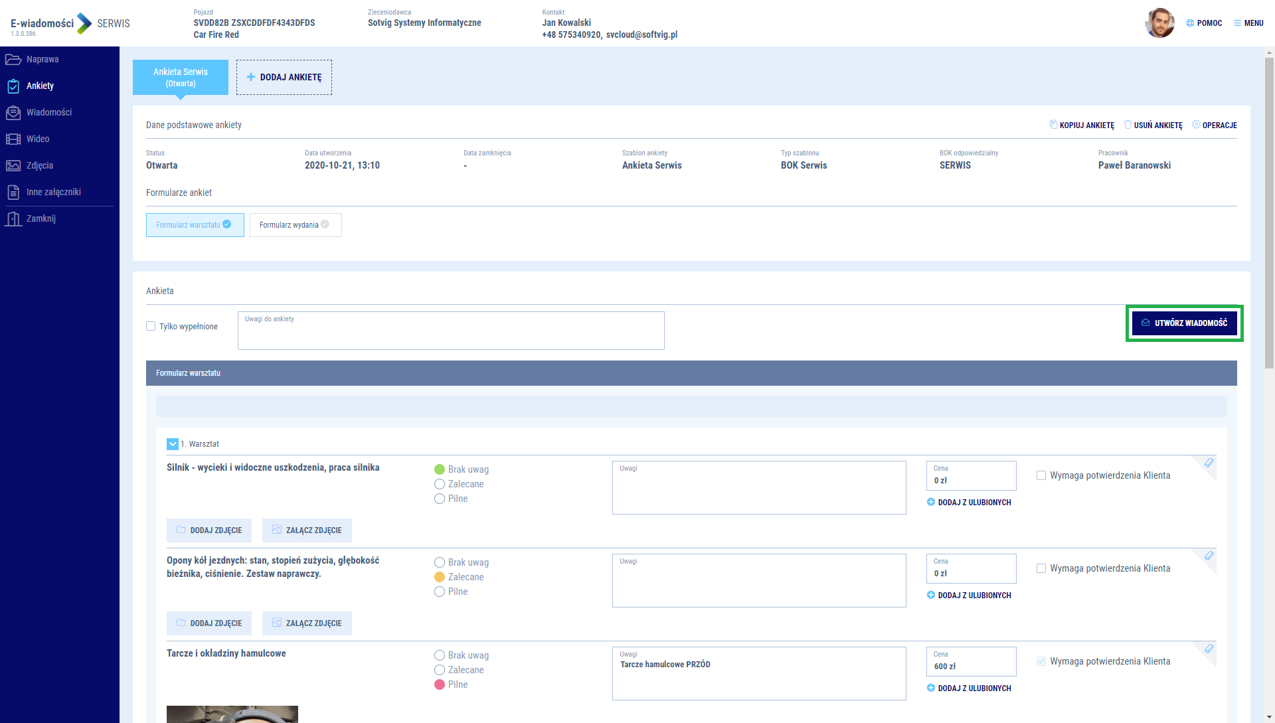The image size is (1275, 723).
Task: Click the paperclip icon on Silnik row
Action: tap(1209, 463)
